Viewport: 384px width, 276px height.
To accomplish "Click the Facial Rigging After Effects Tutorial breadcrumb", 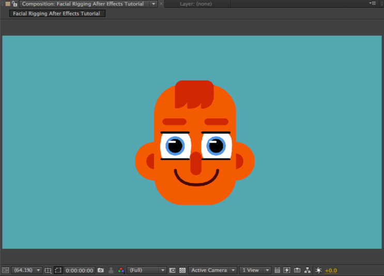I will (57, 13).
